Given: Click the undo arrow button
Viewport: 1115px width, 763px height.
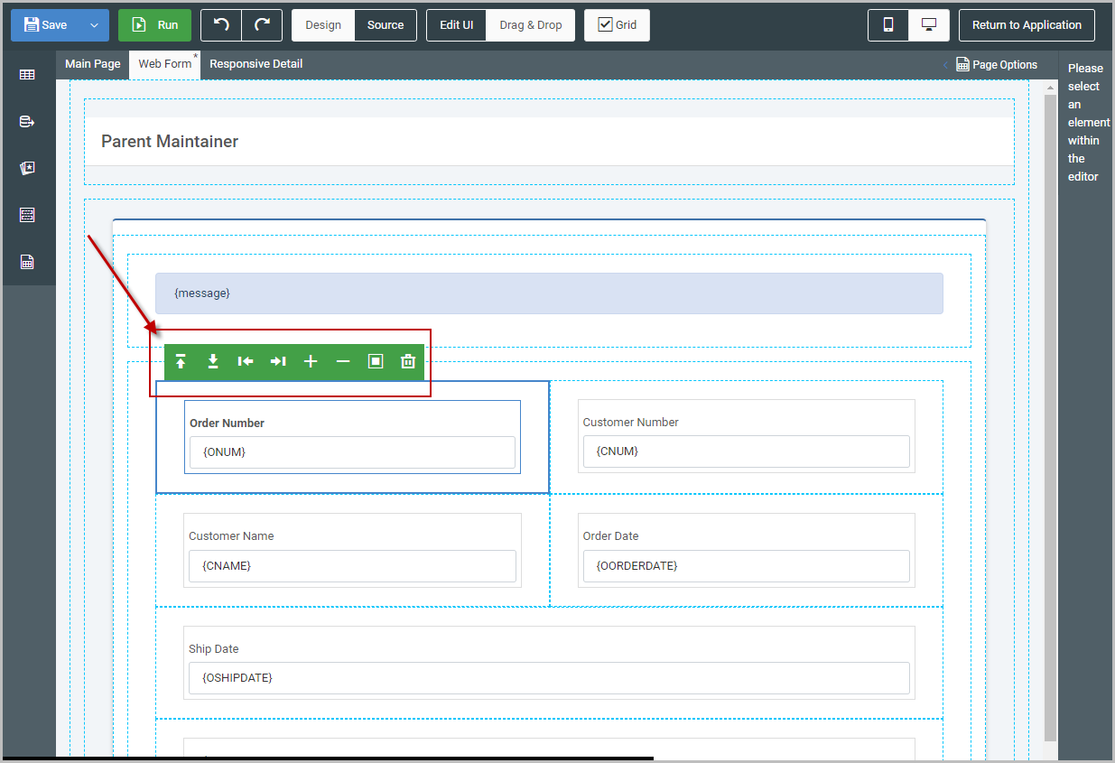Looking at the screenshot, I should click(x=221, y=25).
